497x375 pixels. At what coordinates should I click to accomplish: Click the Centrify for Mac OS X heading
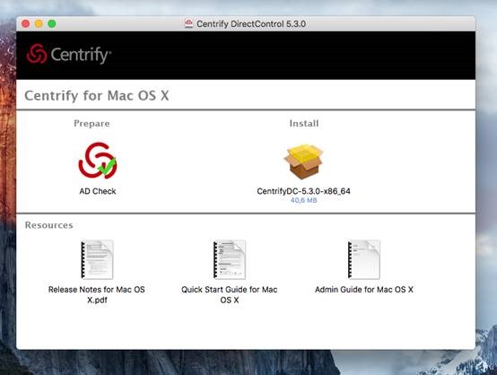coord(97,95)
